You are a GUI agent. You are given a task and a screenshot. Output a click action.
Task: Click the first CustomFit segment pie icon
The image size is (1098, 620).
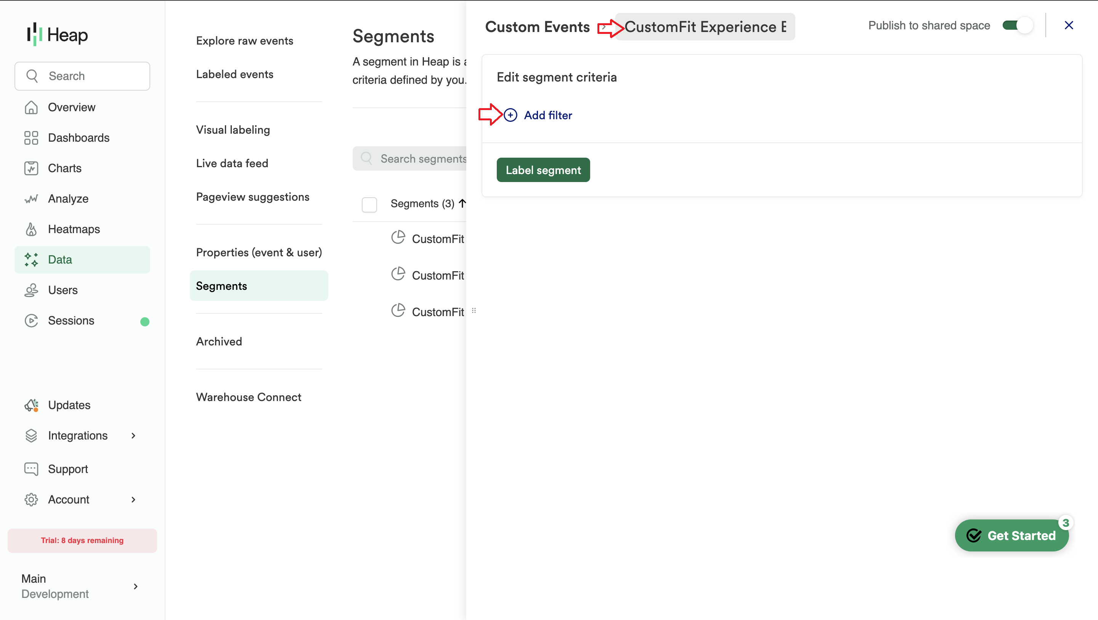398,238
